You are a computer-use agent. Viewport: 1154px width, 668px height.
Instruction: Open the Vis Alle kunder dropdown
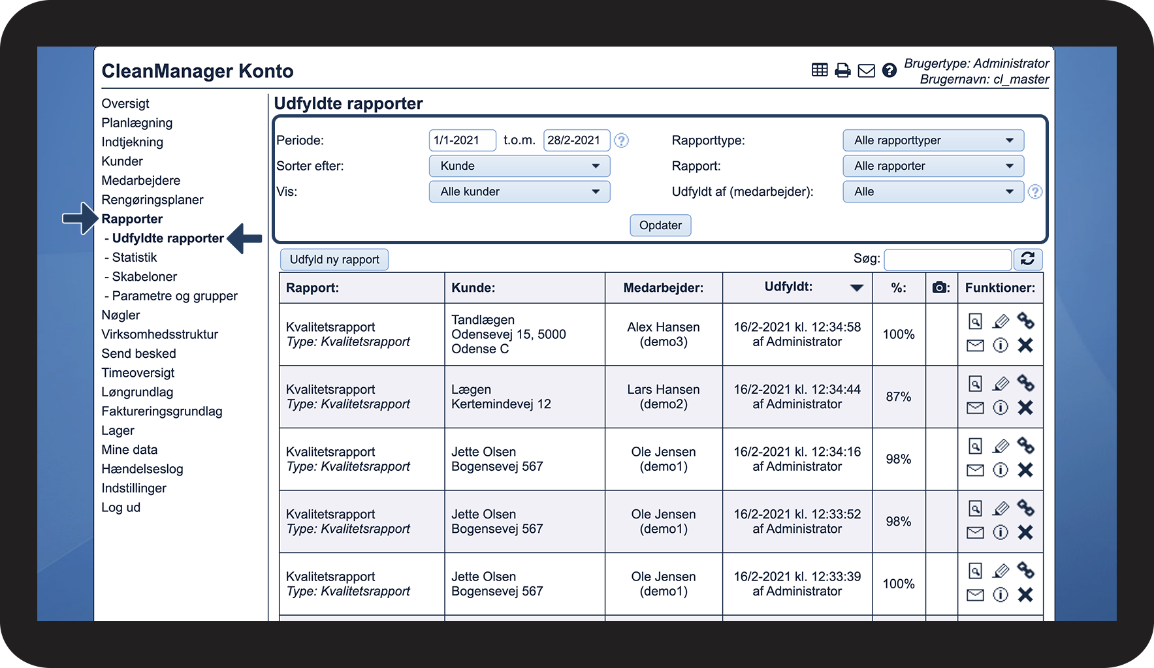pyautogui.click(x=519, y=192)
